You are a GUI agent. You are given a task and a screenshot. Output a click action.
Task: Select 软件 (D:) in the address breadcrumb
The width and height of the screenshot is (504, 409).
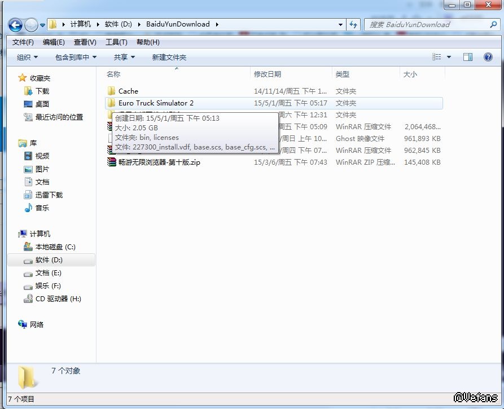click(x=119, y=24)
